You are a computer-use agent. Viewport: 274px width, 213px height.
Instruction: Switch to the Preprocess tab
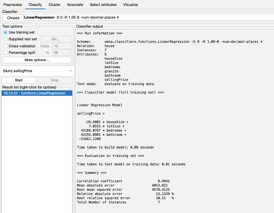coord(13,5)
